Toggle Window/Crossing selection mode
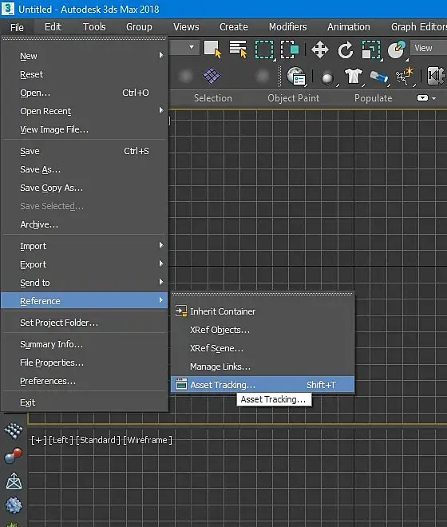This screenshot has height=527, width=447. pos(290,50)
